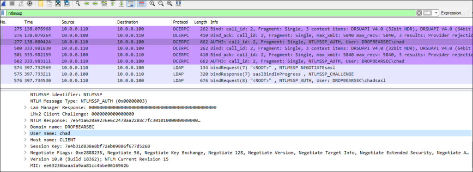Image resolution: width=473 pixels, height=172 pixels.
Task: Find a packet with the magnifier
Action: click(78, 4)
